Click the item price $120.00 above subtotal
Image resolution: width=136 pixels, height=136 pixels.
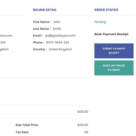point(83,112)
